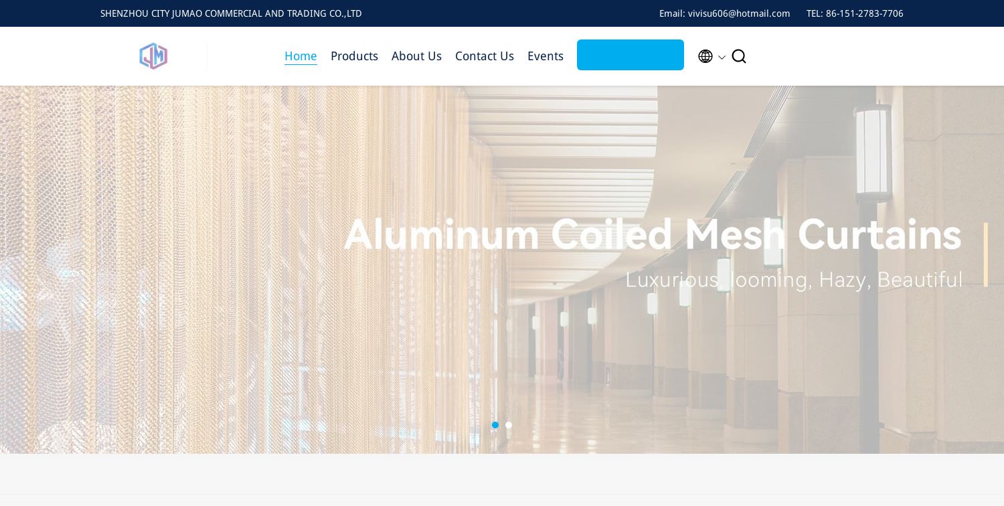Select the search icon in the header
Screen dimensions: 1004x506
pyautogui.click(x=739, y=56)
